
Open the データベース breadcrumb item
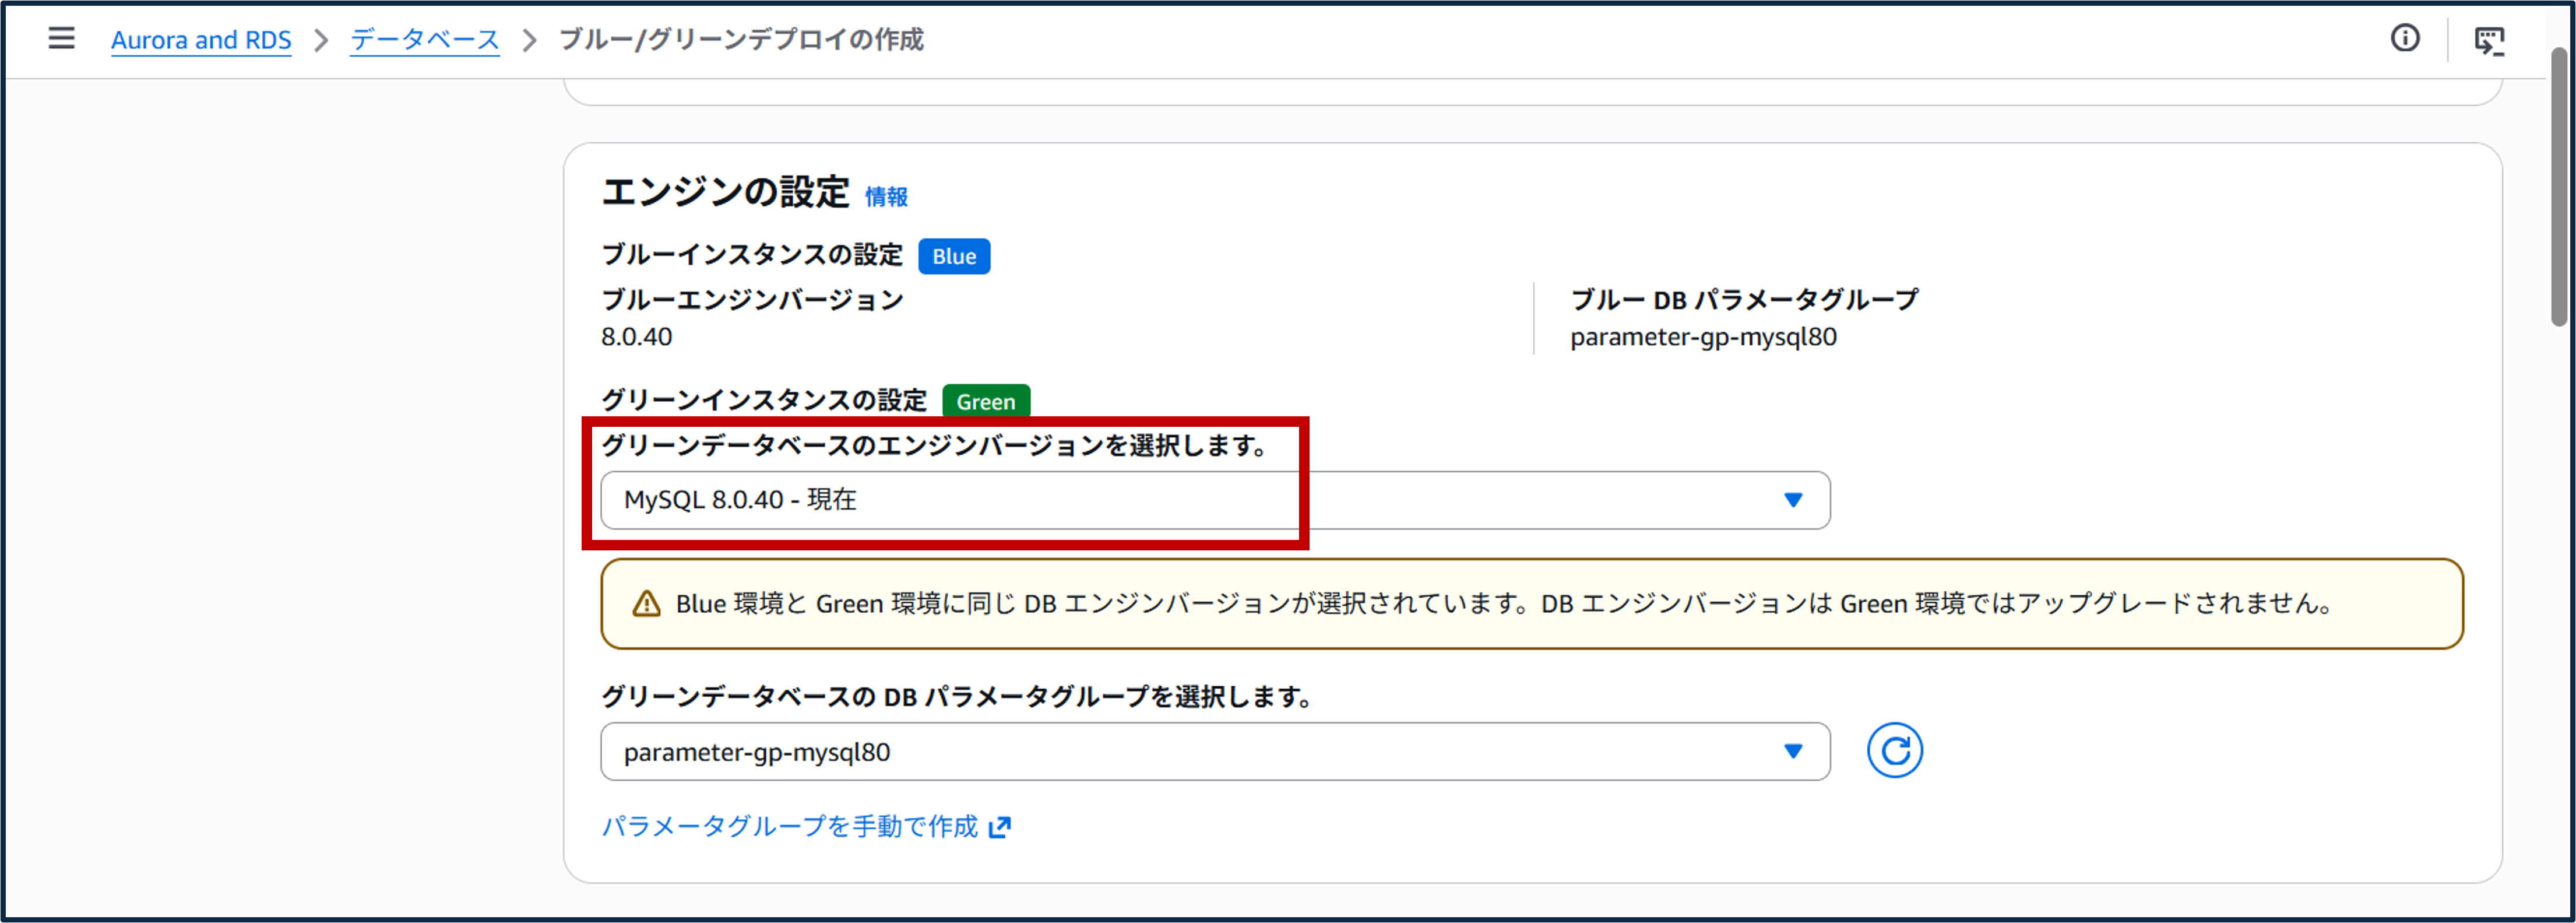pyautogui.click(x=423, y=39)
